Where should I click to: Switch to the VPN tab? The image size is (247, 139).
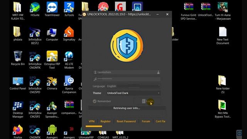(x=91, y=121)
